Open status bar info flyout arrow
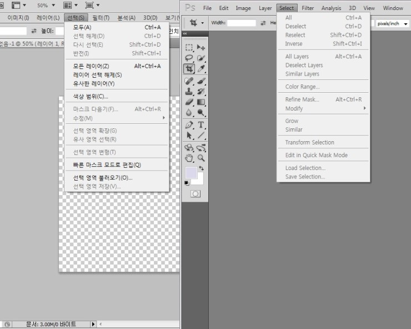The width and height of the screenshot is (411, 329). click(93, 325)
